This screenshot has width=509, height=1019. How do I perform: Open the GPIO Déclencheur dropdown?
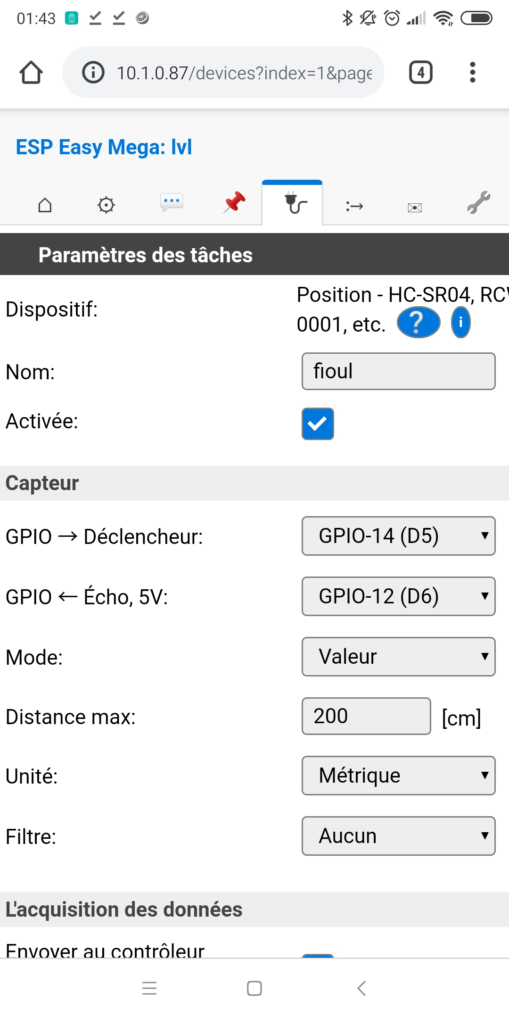click(x=398, y=536)
